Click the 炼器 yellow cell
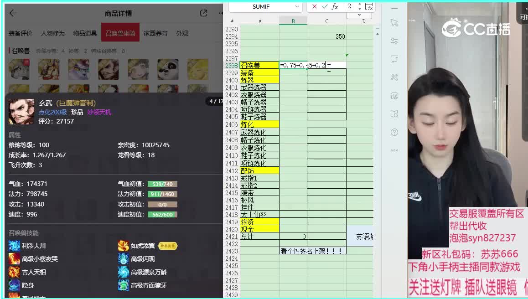This screenshot has width=528, height=299. click(x=259, y=80)
